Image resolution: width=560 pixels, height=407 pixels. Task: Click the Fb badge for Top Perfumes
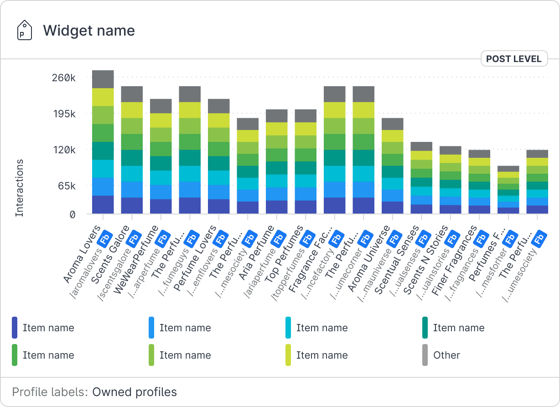click(x=308, y=238)
